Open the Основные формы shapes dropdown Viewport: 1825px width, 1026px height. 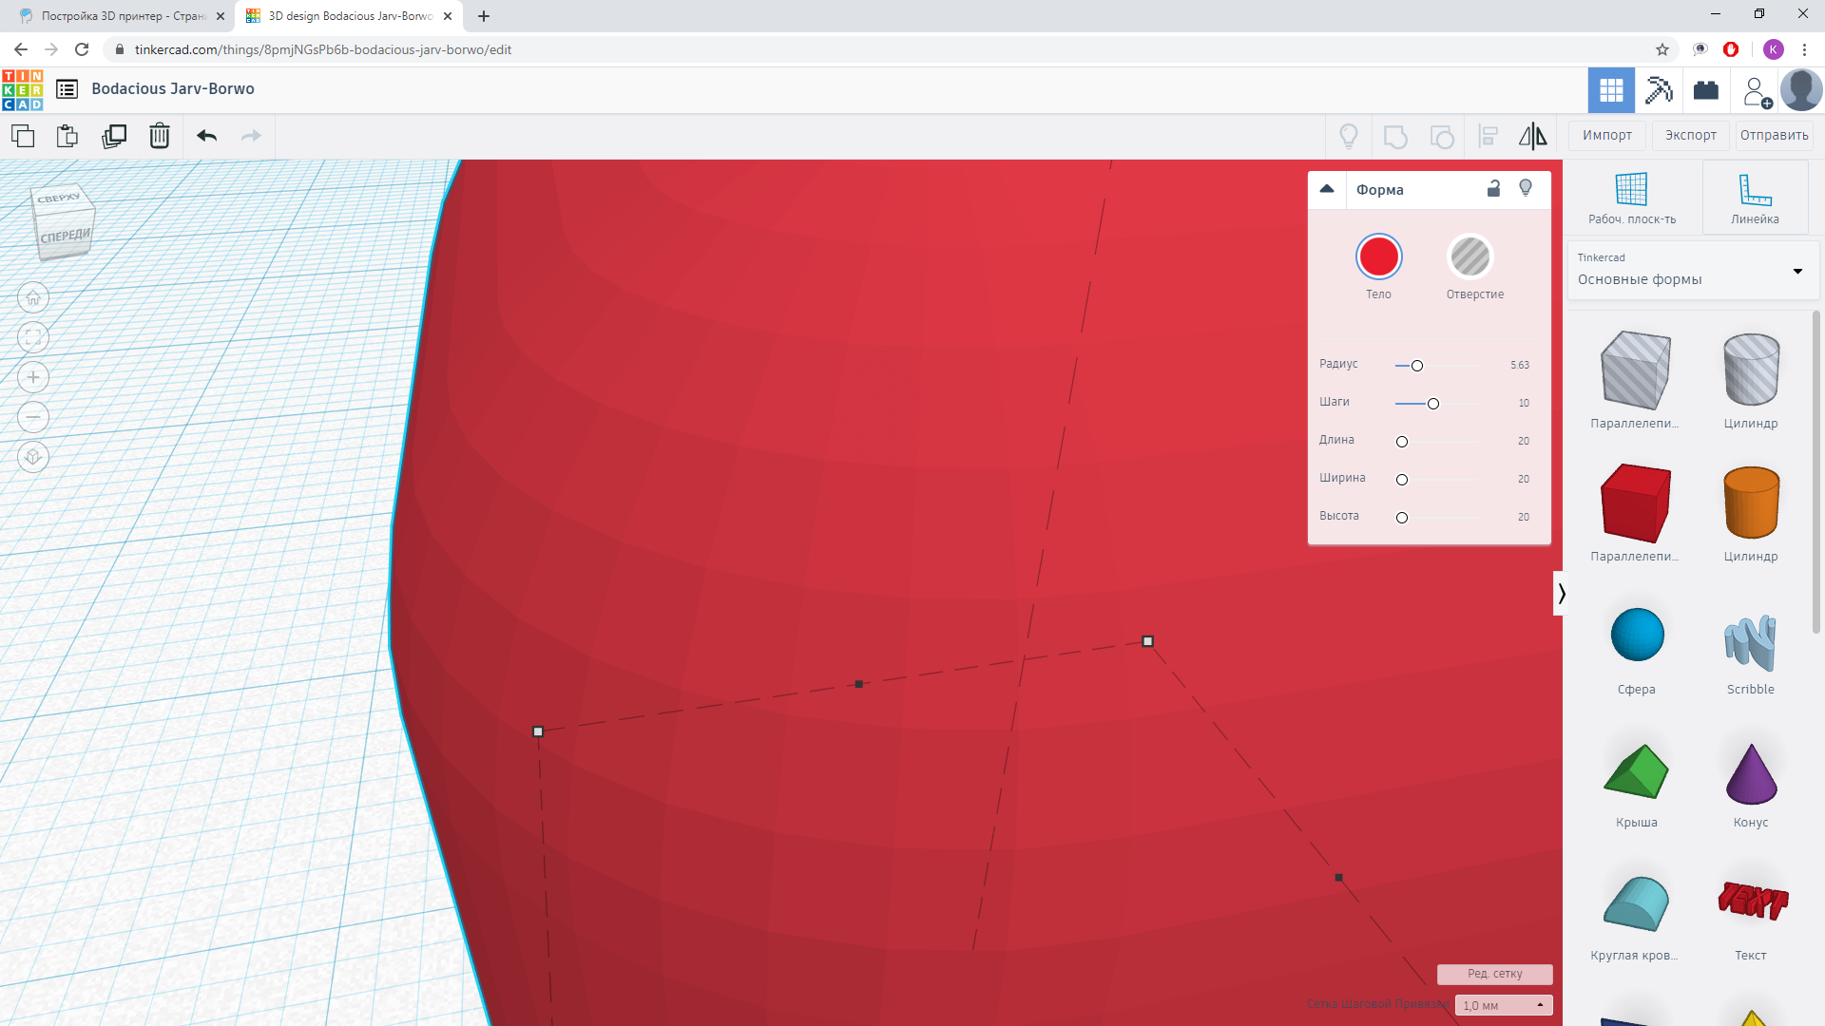pyautogui.click(x=1692, y=271)
